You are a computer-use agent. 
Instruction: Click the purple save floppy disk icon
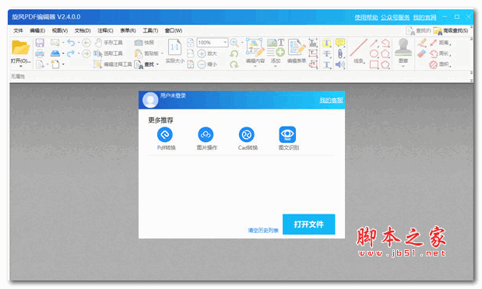point(40,43)
